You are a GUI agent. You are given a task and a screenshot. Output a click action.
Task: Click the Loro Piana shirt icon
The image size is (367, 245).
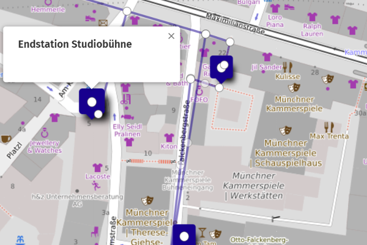pos(275,8)
